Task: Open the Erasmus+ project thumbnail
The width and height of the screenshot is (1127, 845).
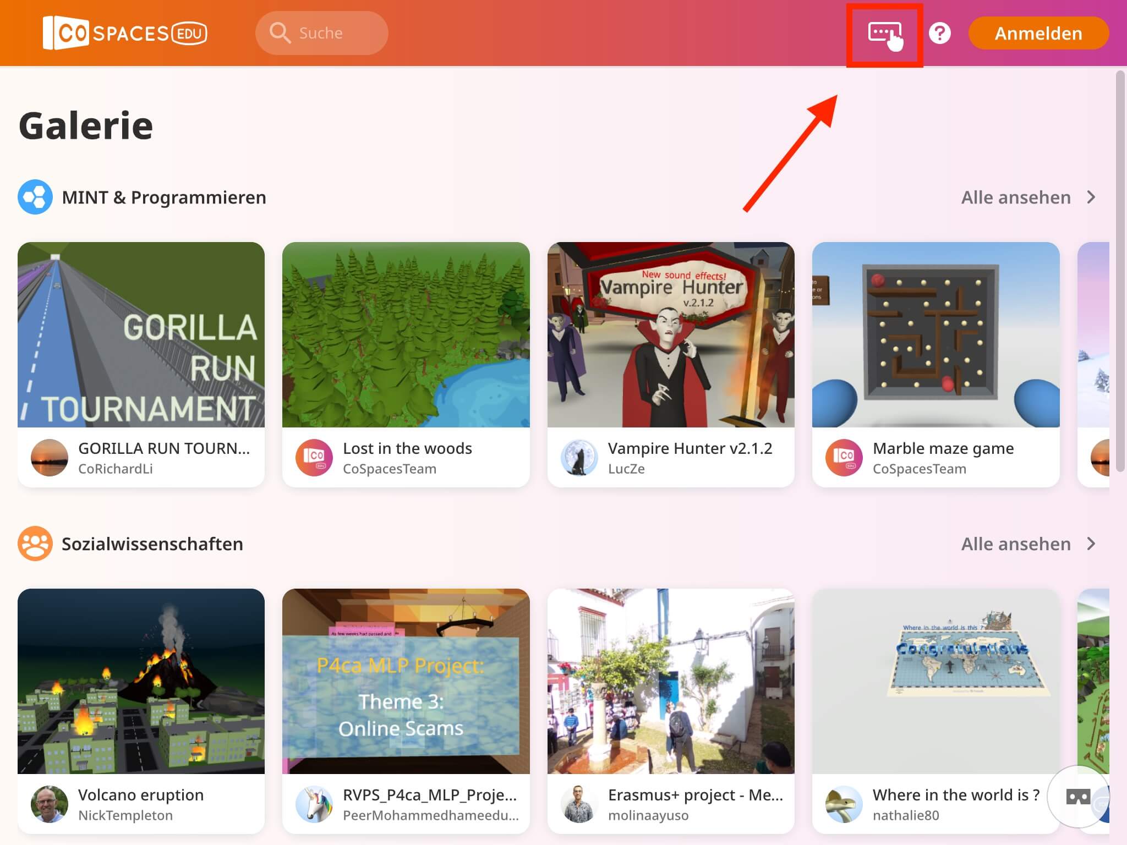Action: pos(671,681)
